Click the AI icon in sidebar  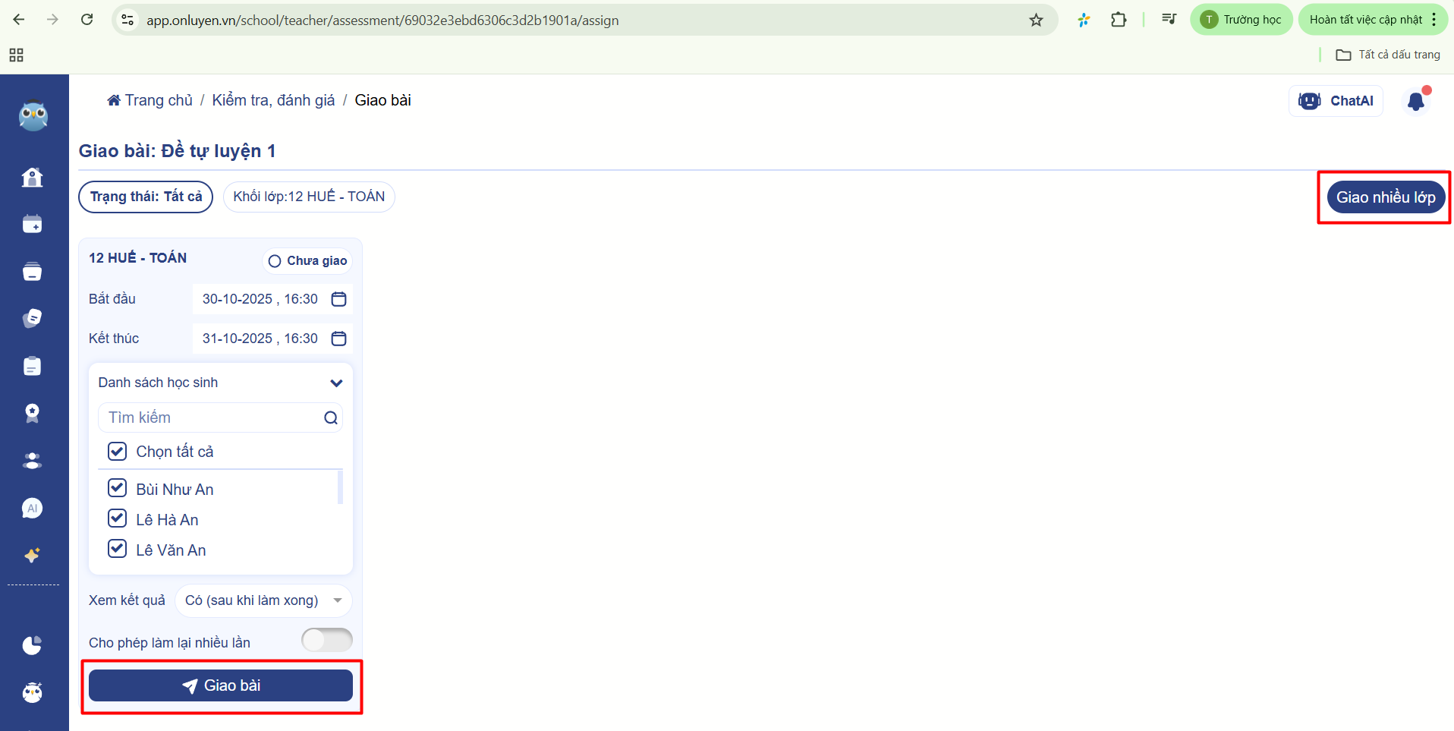tap(32, 508)
